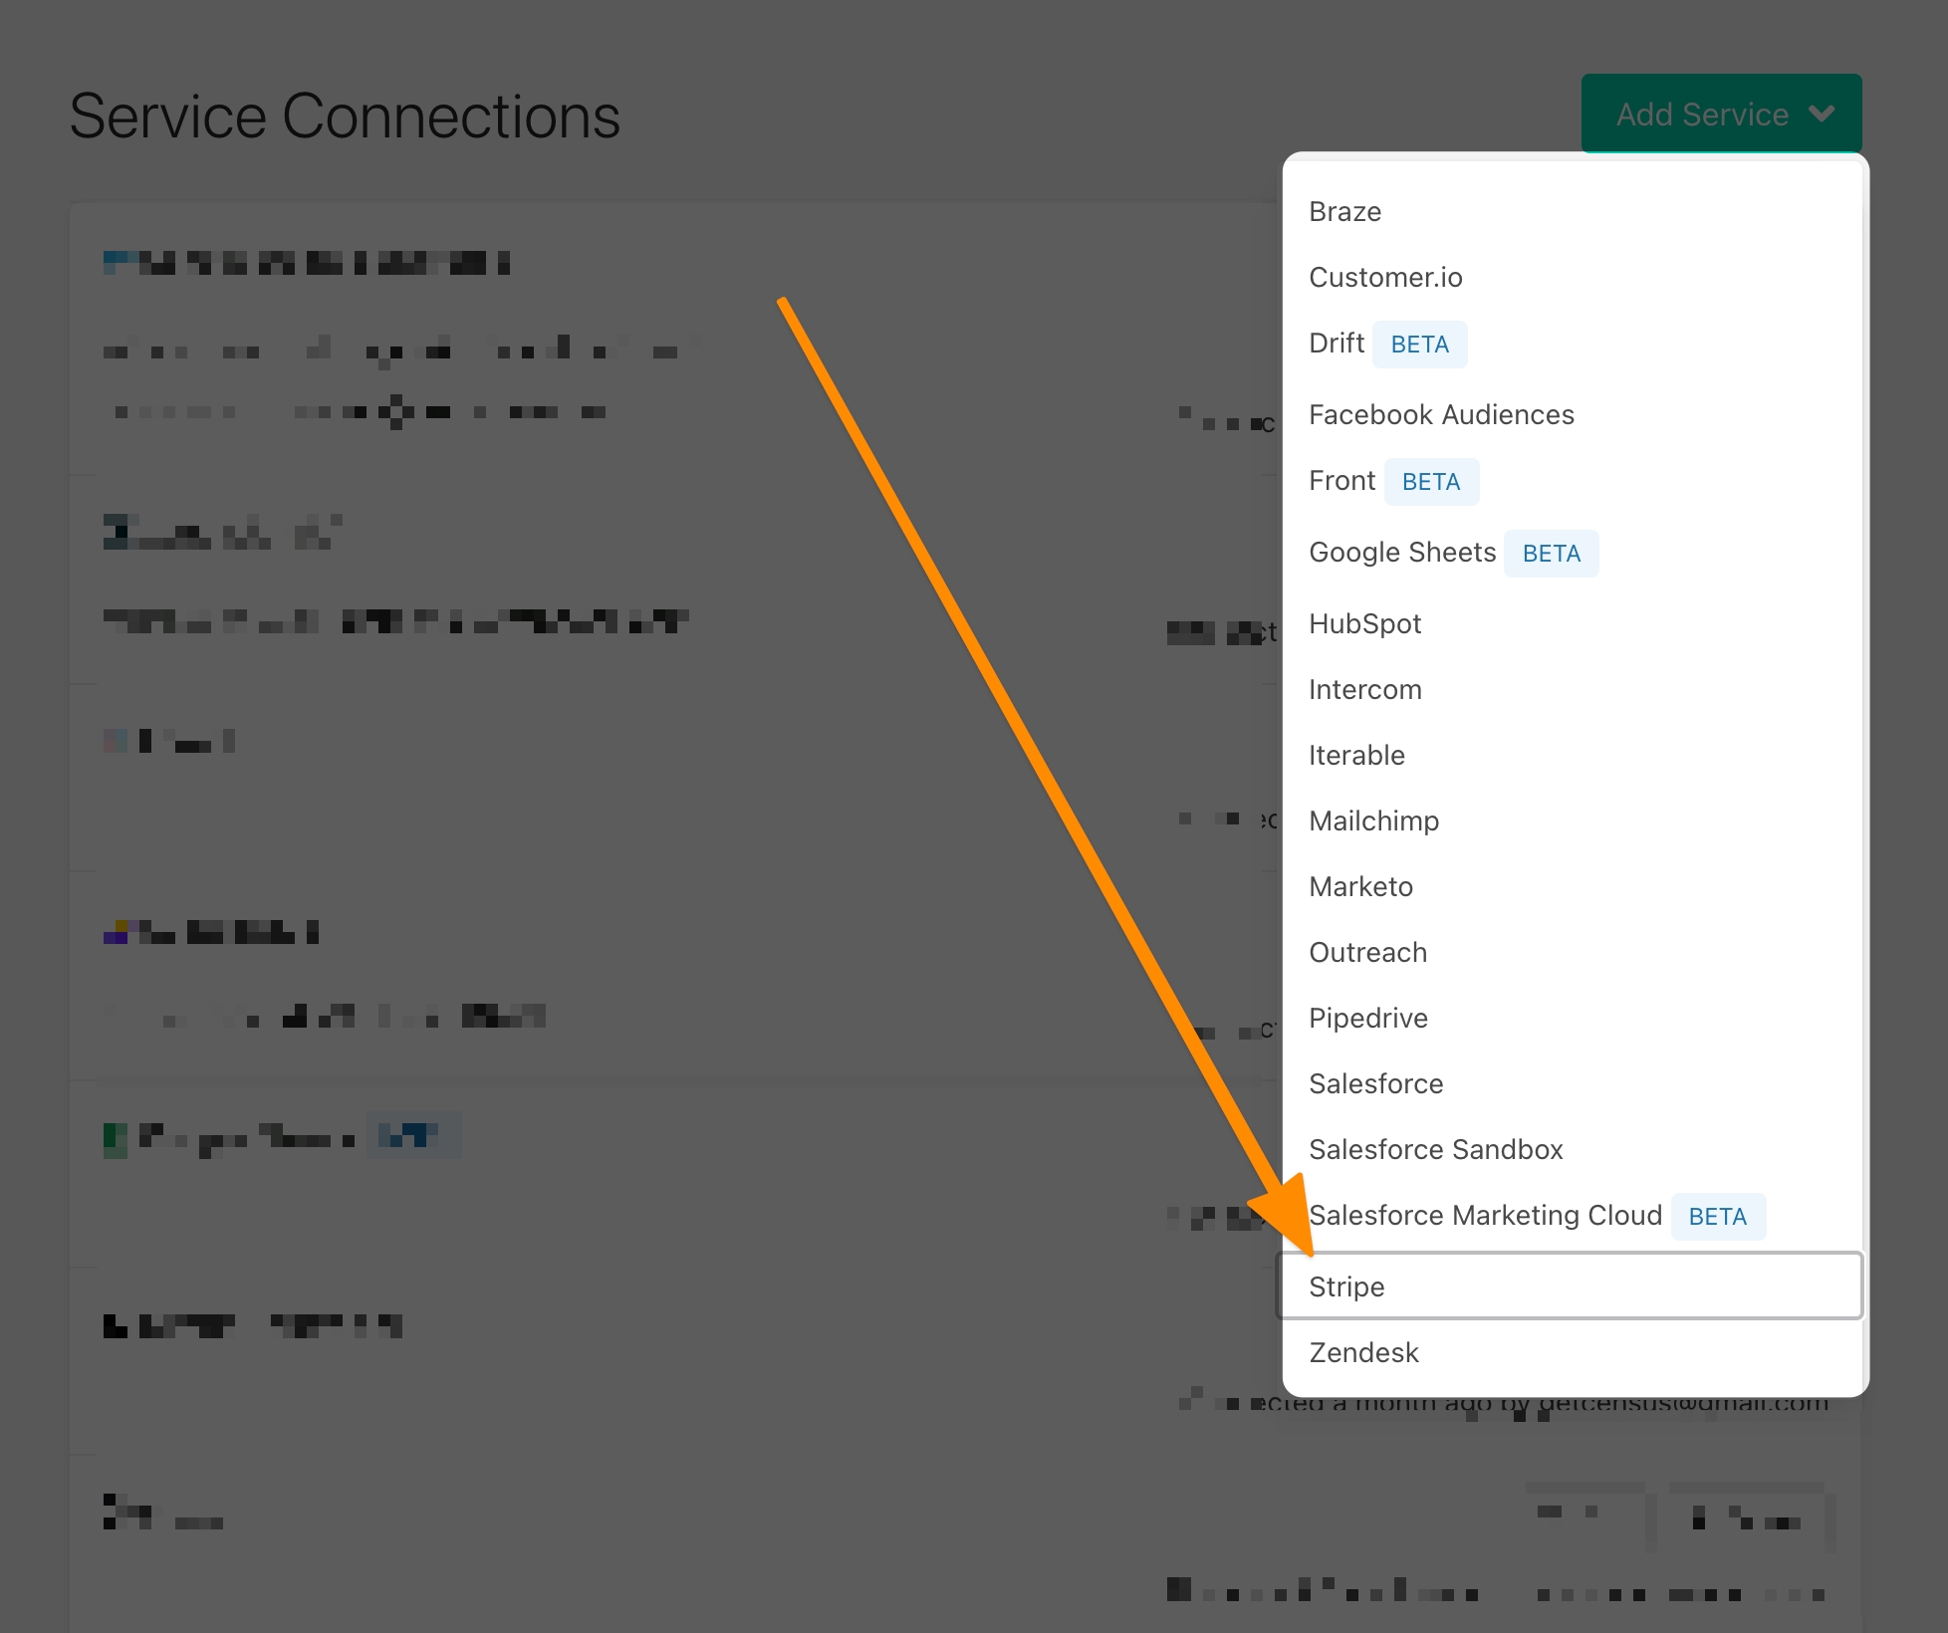
Task: Select Facebook Audiences service
Action: coord(1574,414)
